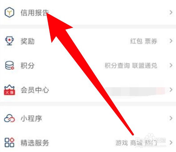Tap the 奖励 trophy icon
Viewport: 176px width, 152px height.
click(10, 41)
